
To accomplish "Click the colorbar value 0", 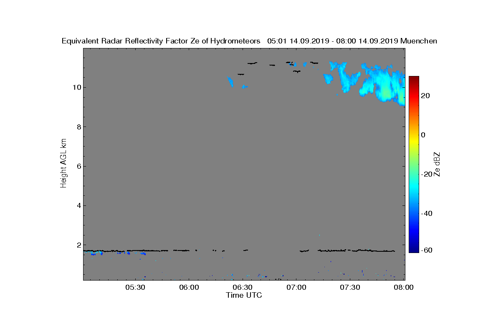I will (424, 135).
